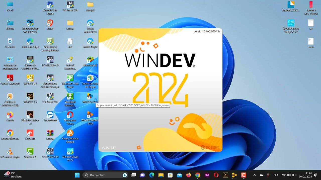This screenshot has width=321, height=180.
Task: Open the FRA language input switcher
Action: 276,175
